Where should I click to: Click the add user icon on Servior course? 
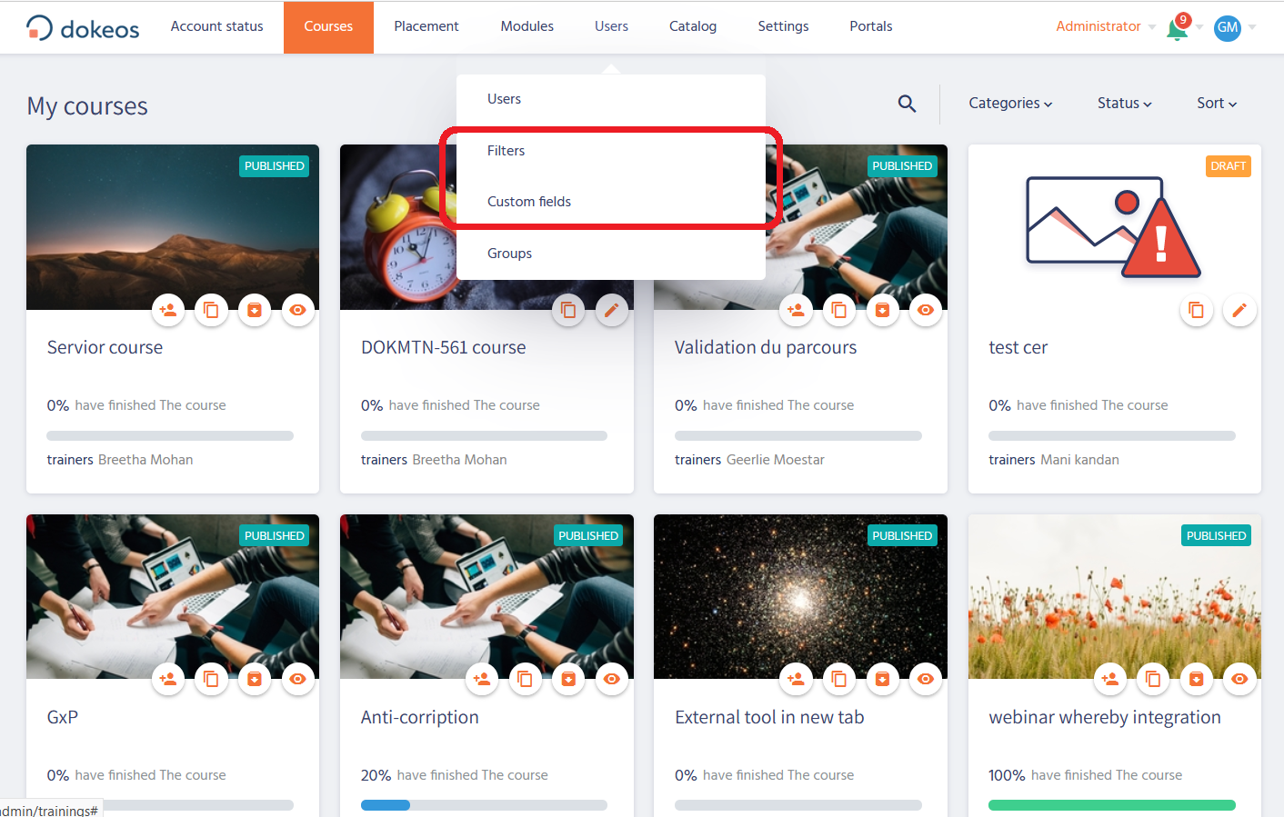[x=168, y=310]
